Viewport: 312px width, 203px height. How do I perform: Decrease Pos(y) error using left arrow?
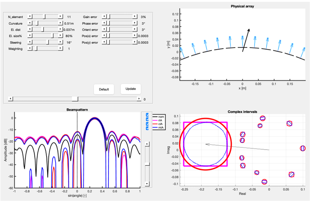(104, 42)
